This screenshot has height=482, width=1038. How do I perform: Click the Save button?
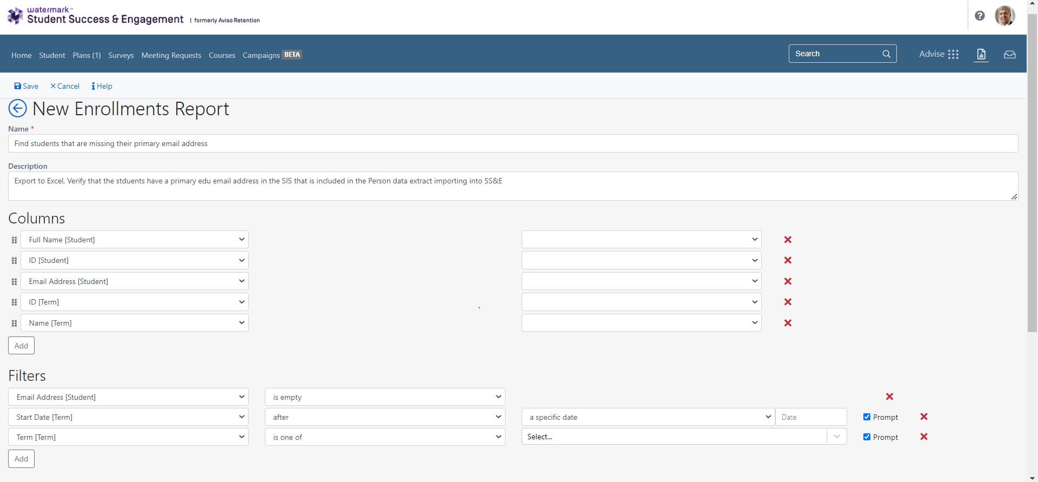pos(26,86)
